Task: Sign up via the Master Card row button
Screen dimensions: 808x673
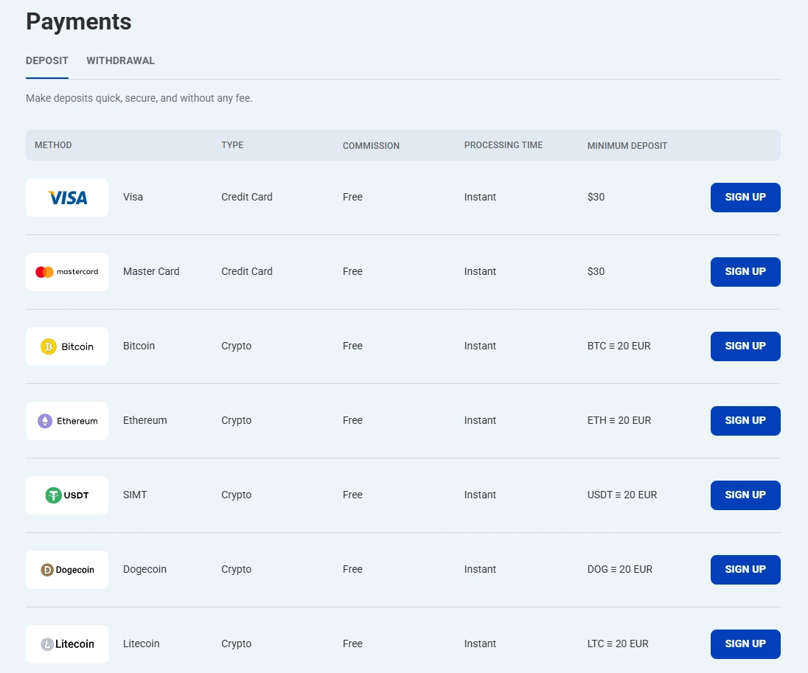Action: [x=745, y=271]
